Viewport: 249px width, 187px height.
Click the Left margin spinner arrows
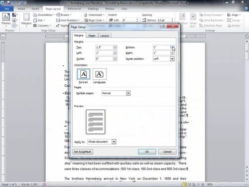pyautogui.click(x=115, y=53)
